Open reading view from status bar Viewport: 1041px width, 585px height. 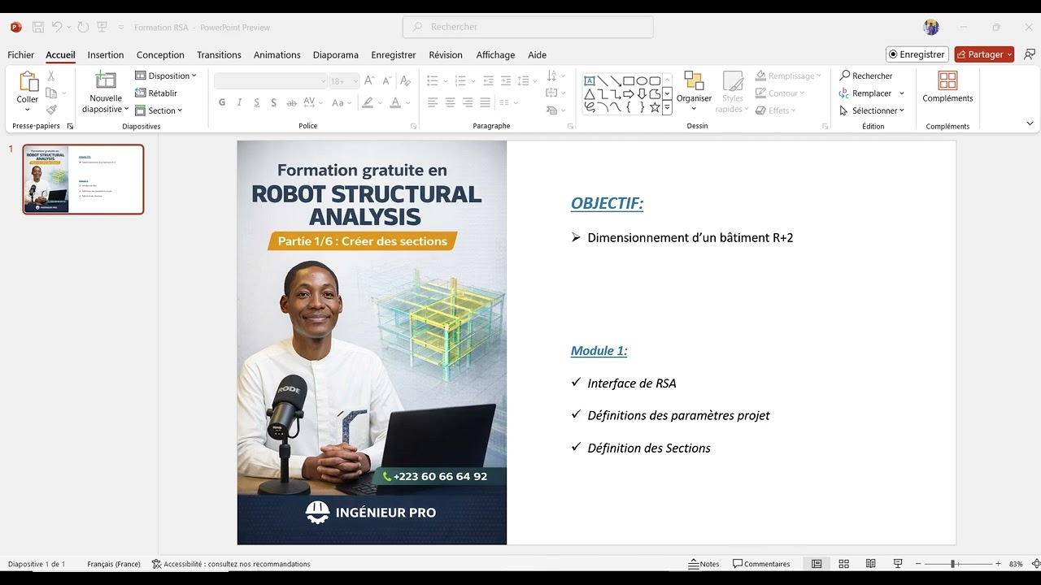(870, 564)
